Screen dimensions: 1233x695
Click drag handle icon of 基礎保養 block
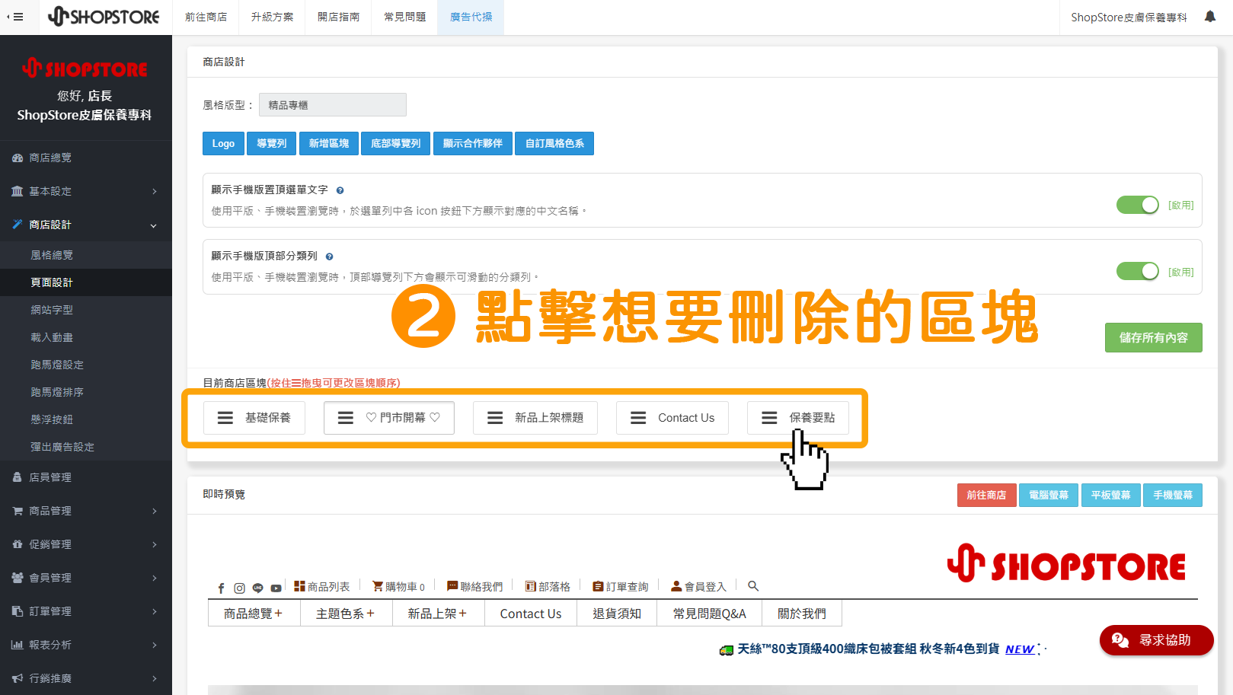(225, 418)
